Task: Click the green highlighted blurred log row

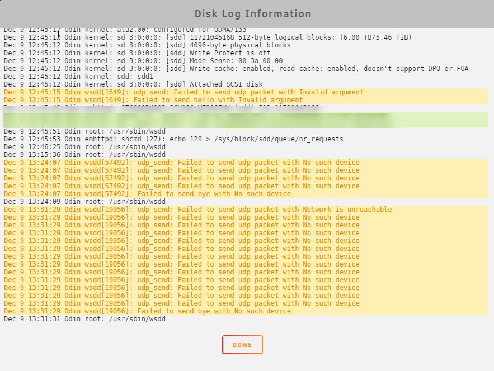Action: click(246, 120)
